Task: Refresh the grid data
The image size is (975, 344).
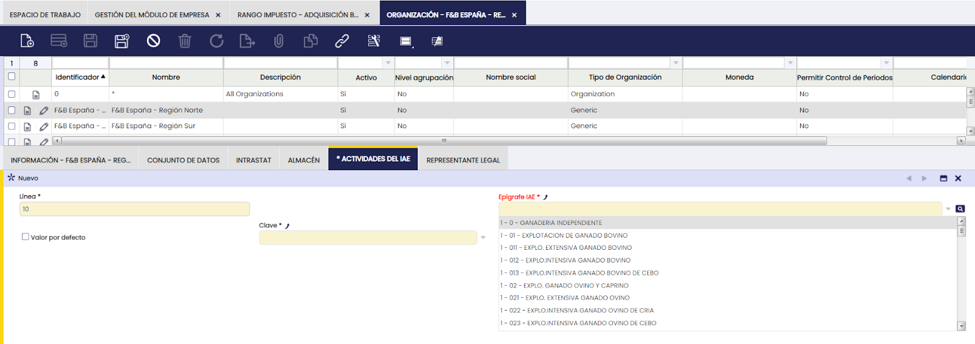Action: pos(216,41)
